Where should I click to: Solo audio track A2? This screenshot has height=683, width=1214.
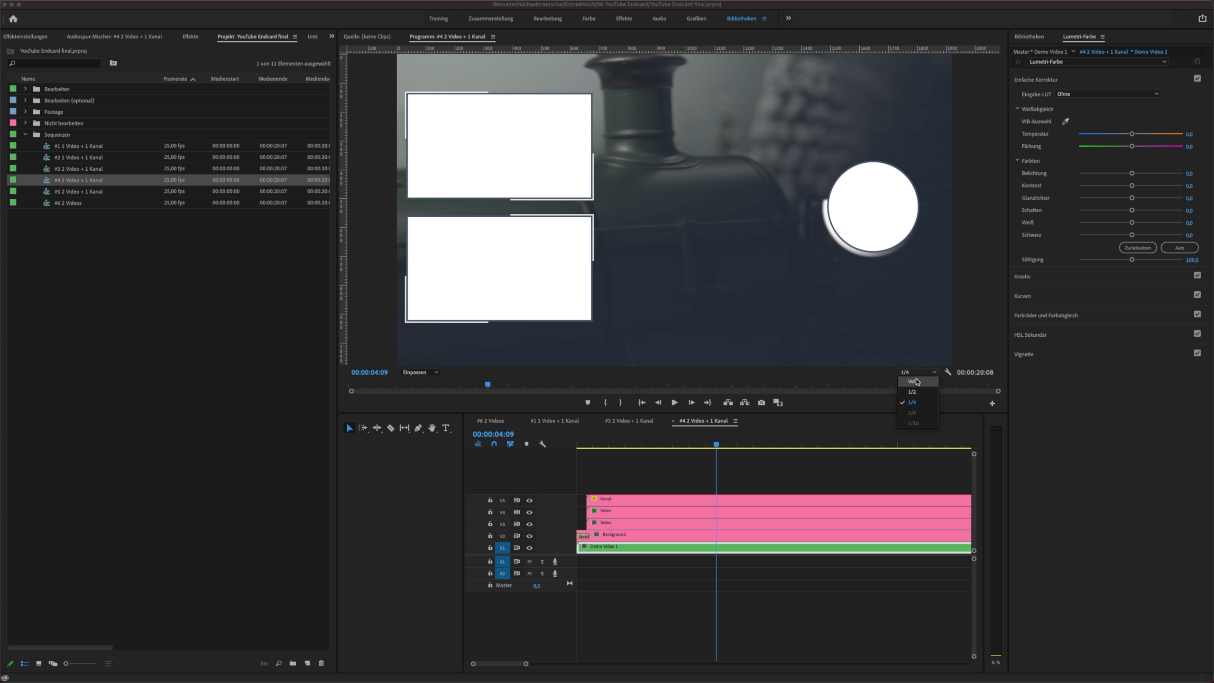click(x=542, y=574)
